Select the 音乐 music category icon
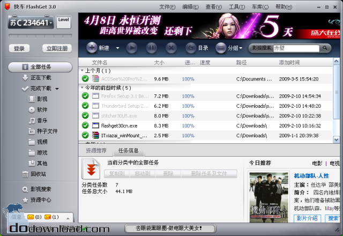This screenshot has height=236, width=343. tap(32, 121)
